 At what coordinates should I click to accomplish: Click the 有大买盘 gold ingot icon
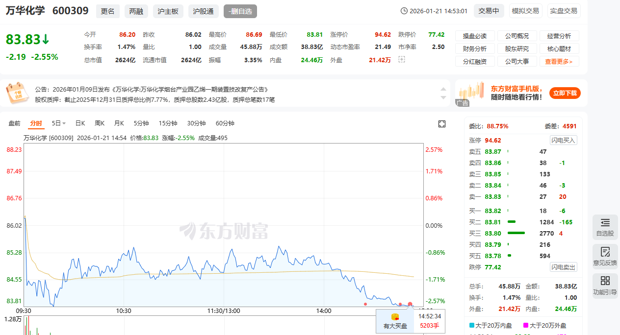click(x=395, y=317)
